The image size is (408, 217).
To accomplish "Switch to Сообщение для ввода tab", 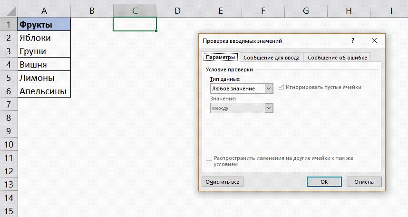I will click(x=271, y=58).
